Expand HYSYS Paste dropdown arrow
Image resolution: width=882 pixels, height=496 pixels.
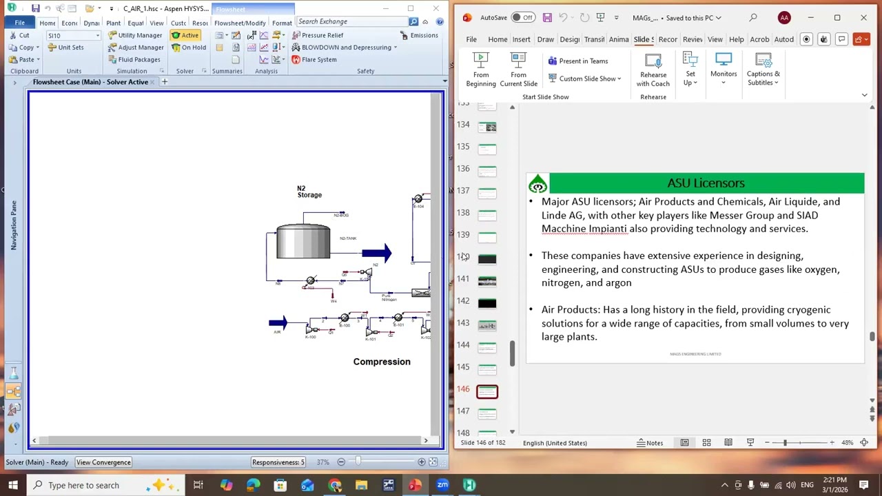(38, 59)
